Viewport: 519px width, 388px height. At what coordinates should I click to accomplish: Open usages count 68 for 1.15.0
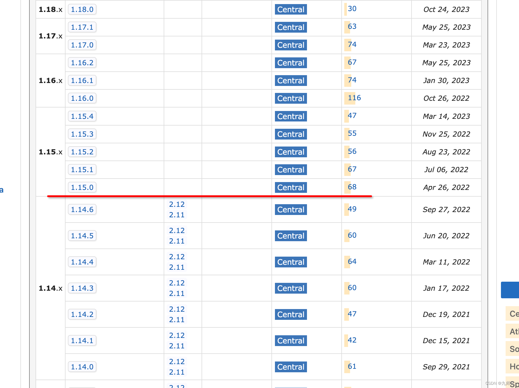352,187
